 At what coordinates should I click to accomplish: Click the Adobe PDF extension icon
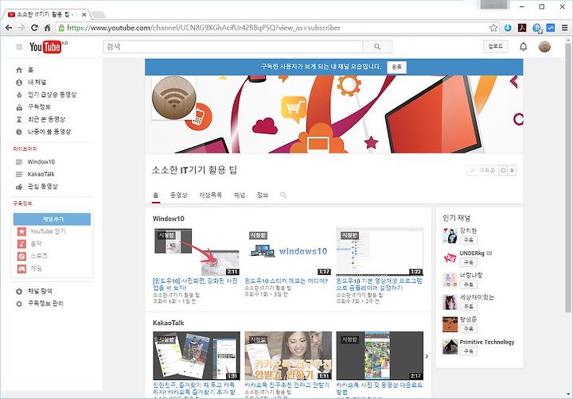tap(522, 28)
